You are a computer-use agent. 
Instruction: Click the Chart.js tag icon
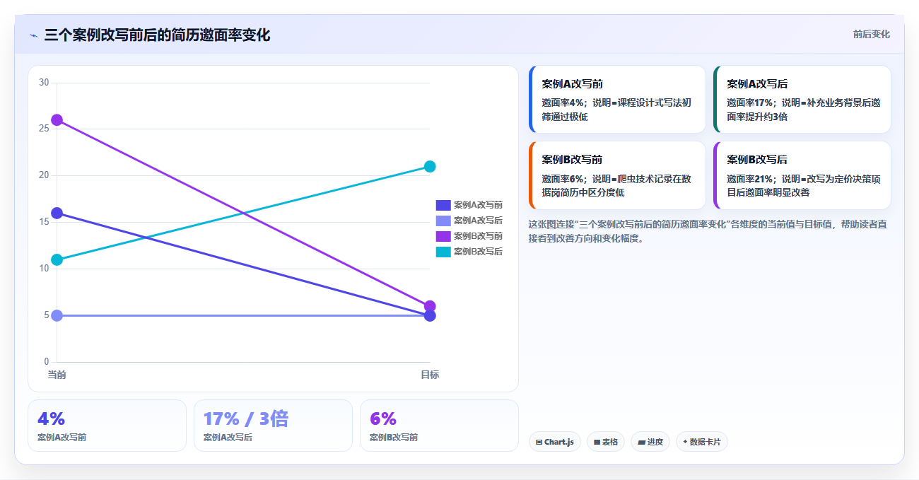point(539,443)
